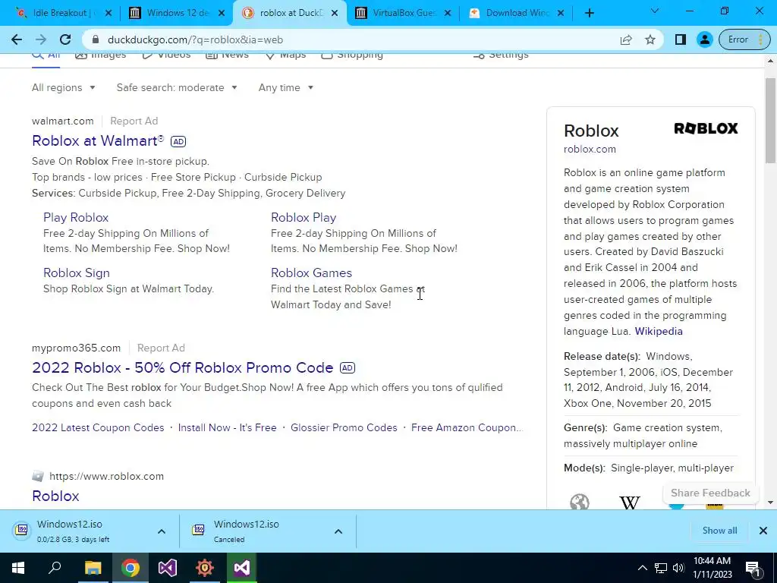Go back using the browser back arrow
The width and height of the screenshot is (777, 583).
[17, 39]
